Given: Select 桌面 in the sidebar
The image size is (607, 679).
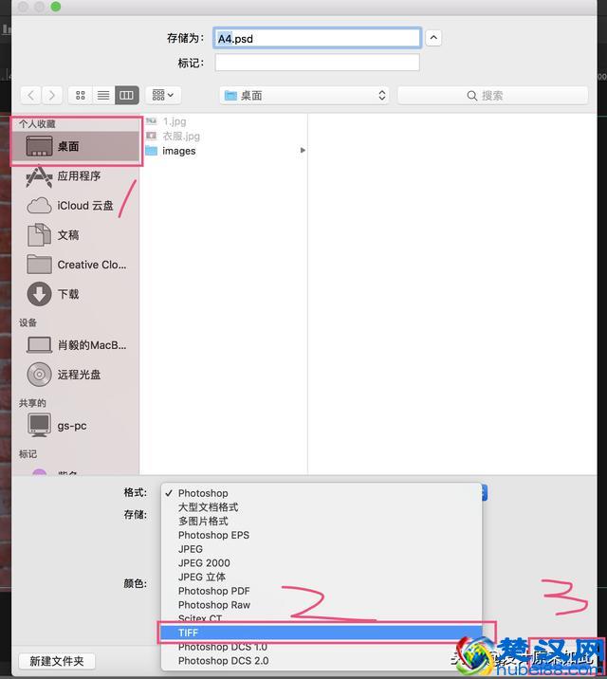Looking at the screenshot, I should 76,146.
